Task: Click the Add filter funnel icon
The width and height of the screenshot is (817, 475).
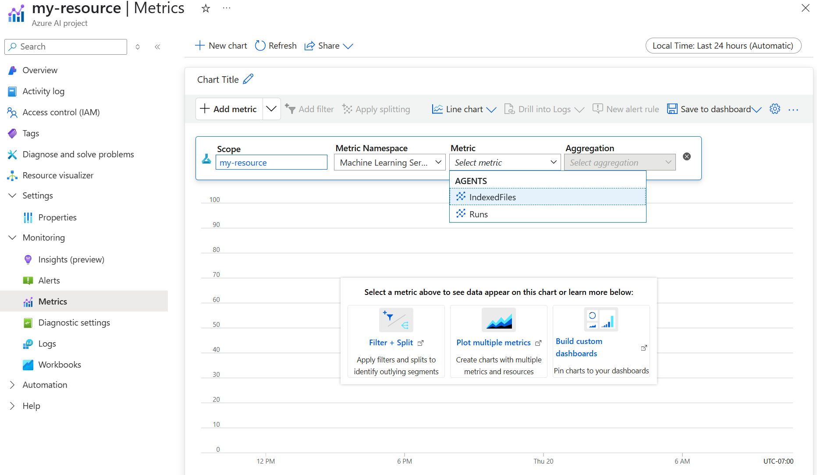Action: (x=291, y=109)
